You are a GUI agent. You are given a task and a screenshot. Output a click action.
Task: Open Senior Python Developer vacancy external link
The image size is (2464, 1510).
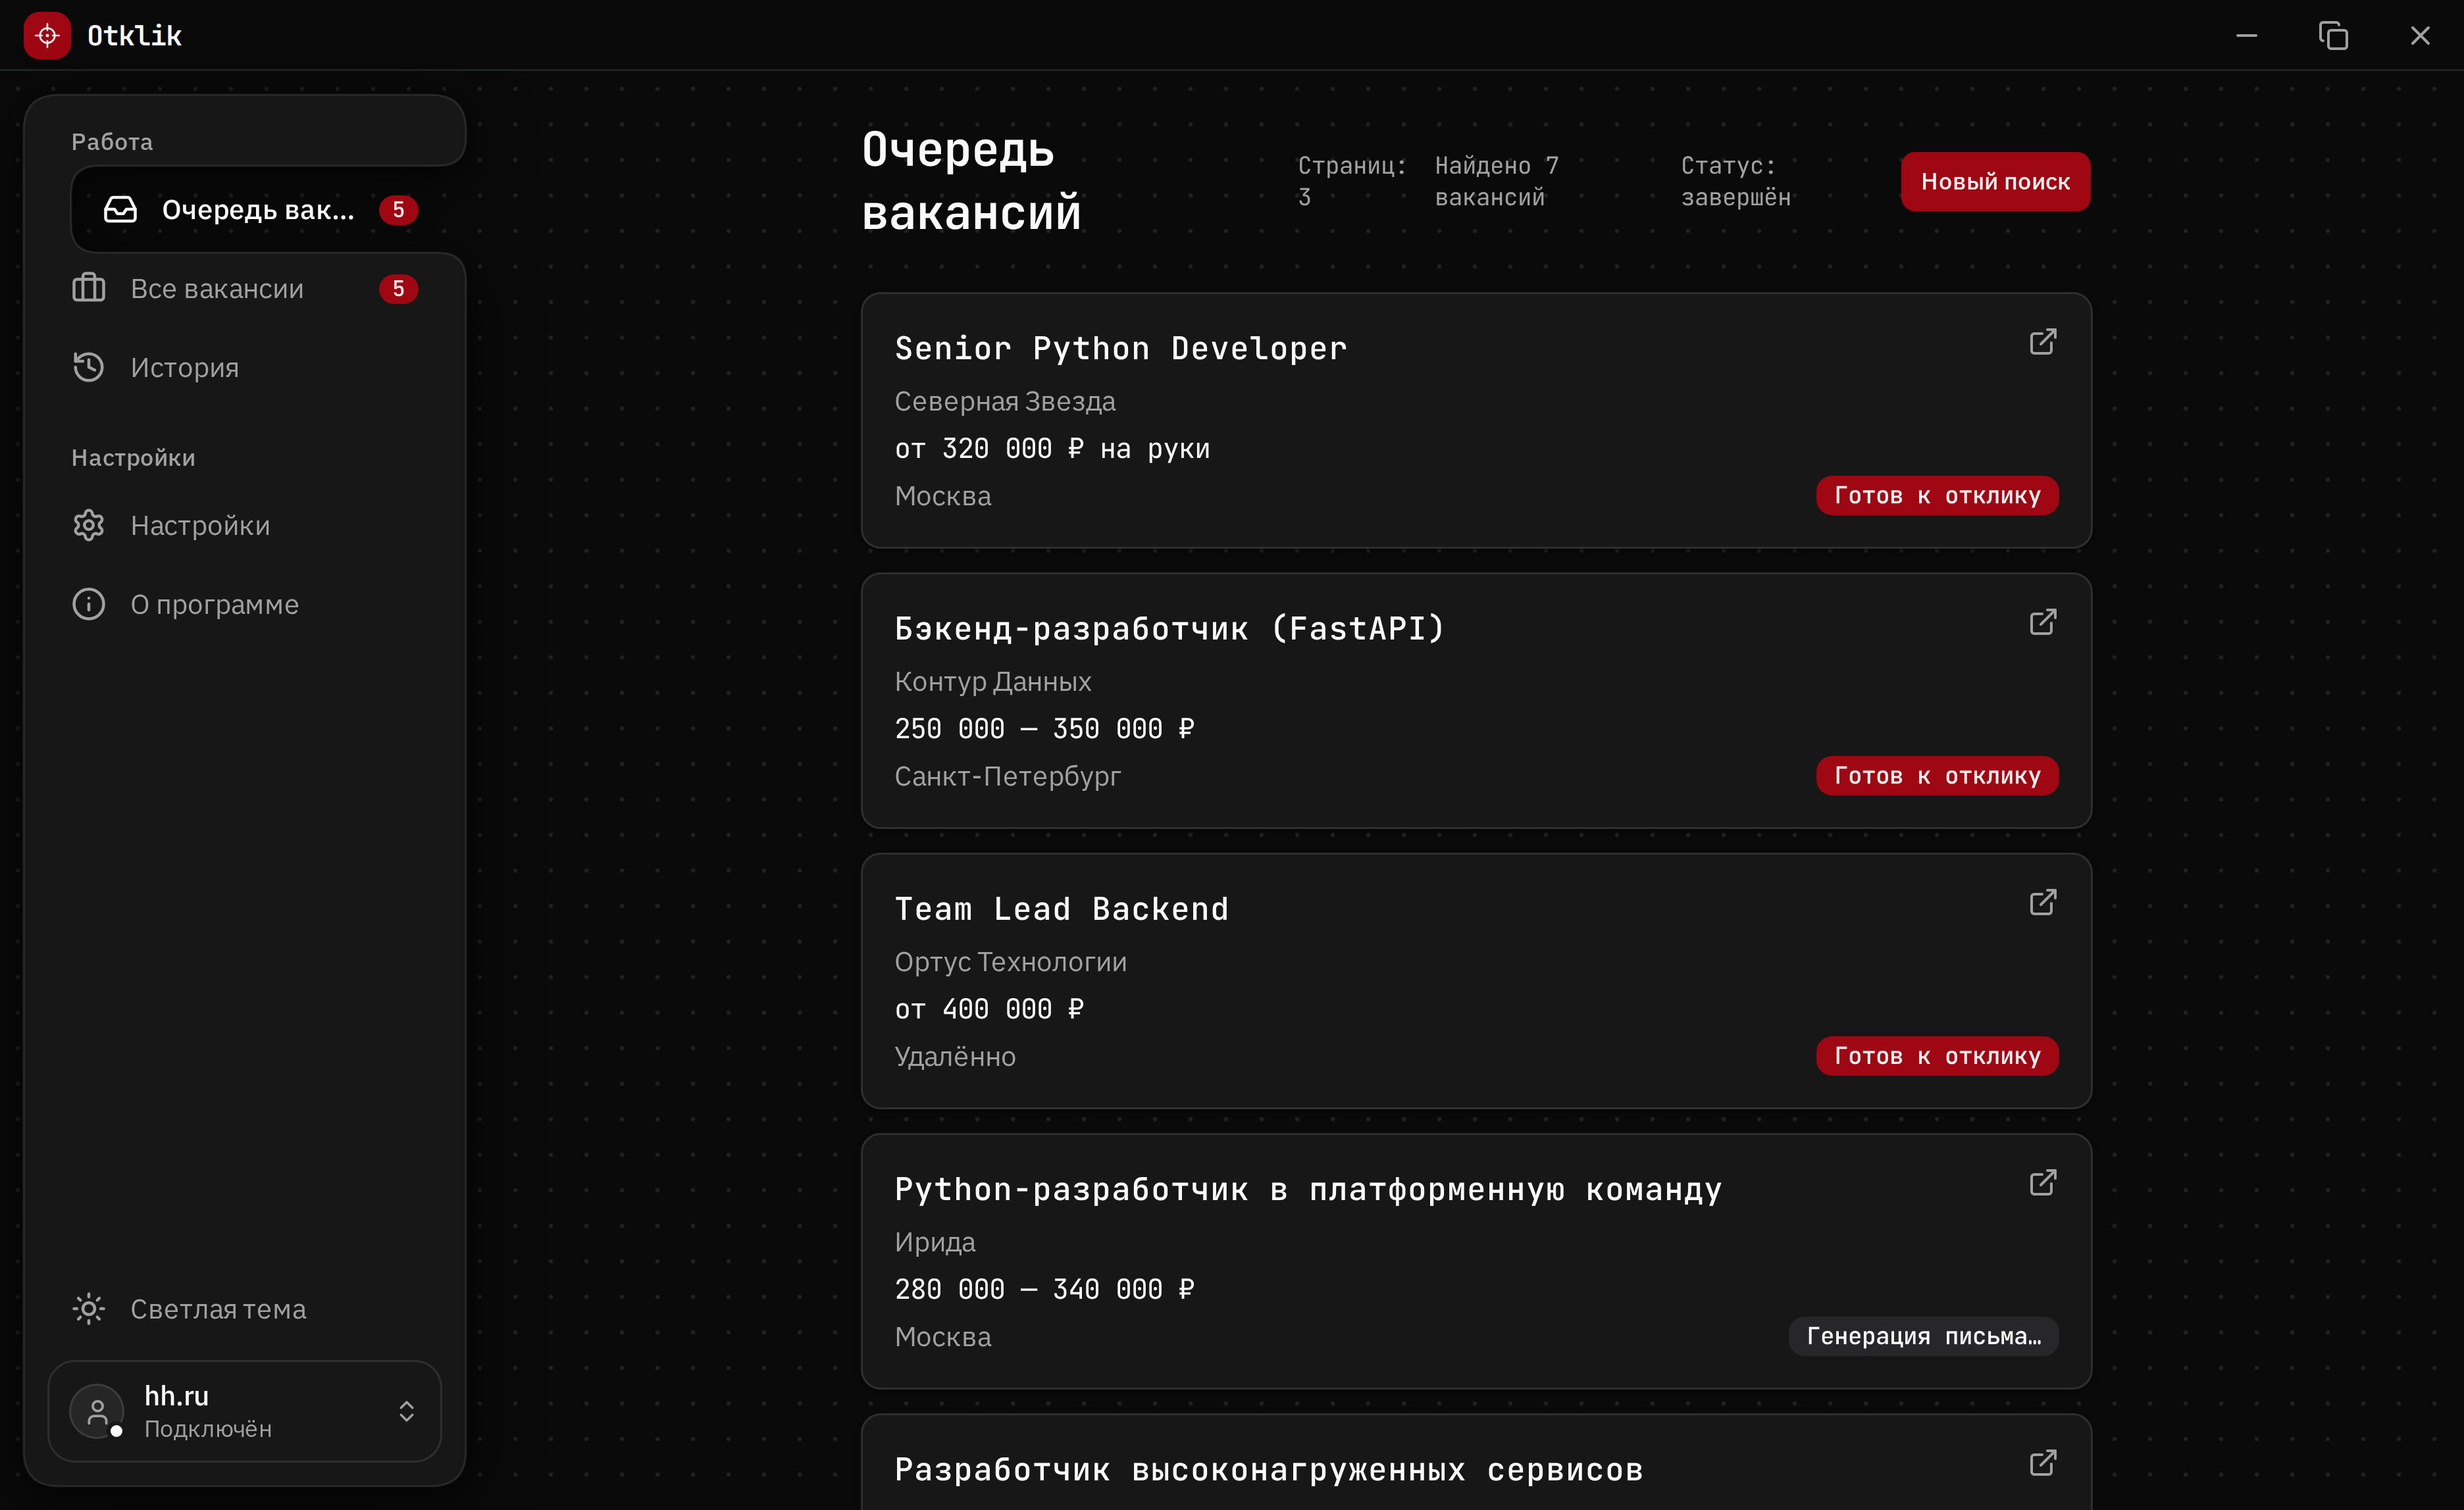pos(2042,342)
